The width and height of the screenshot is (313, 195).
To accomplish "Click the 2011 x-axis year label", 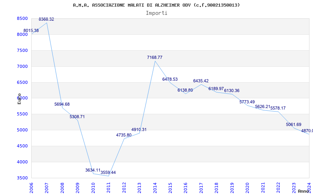I will (108, 188).
